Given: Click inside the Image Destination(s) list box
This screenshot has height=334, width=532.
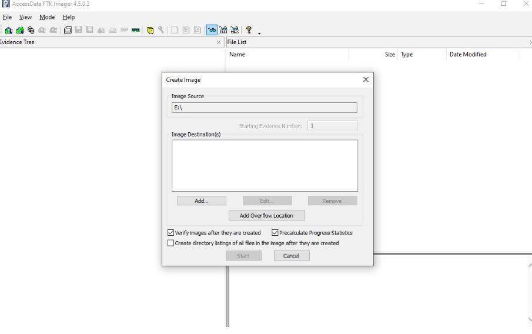Looking at the screenshot, I should tap(265, 165).
